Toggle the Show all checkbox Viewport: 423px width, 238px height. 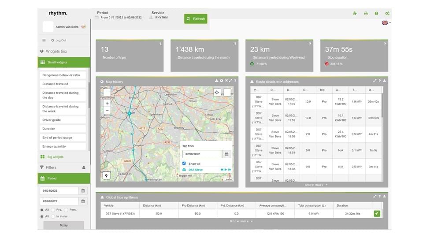tap(184, 164)
